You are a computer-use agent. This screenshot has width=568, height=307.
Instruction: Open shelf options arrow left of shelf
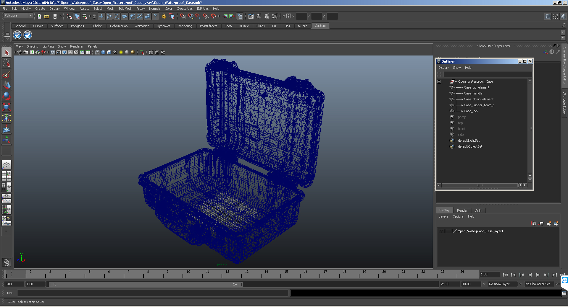pos(7,39)
